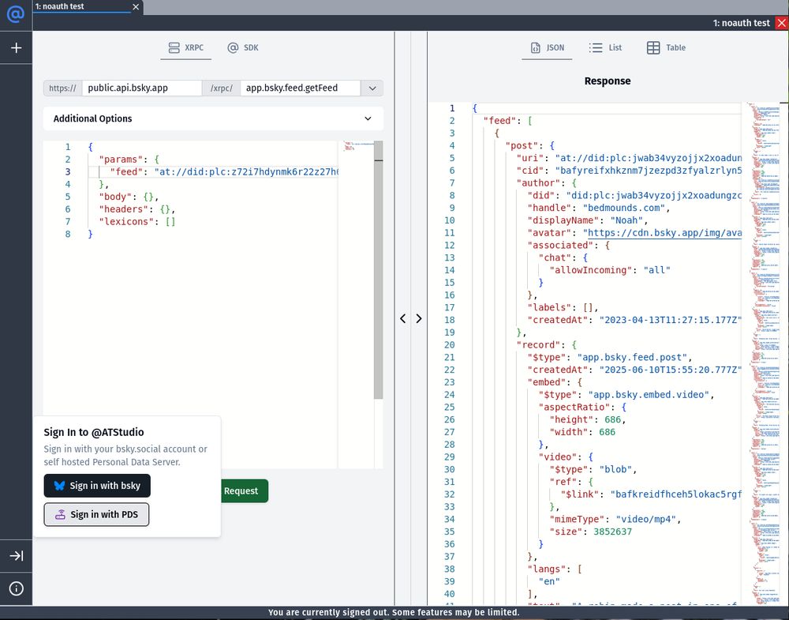Click the "feed" at:// value in request editor
The height and width of the screenshot is (620, 789).
[246, 171]
